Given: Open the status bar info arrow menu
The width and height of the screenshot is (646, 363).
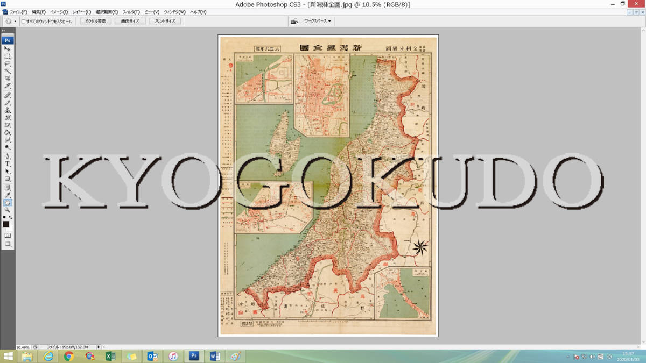Looking at the screenshot, I should pos(99,347).
